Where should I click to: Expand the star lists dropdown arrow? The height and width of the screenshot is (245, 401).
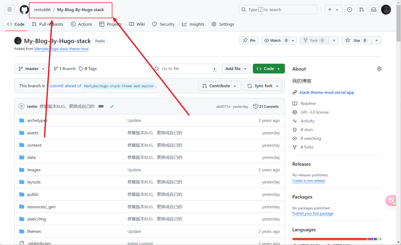click(377, 40)
